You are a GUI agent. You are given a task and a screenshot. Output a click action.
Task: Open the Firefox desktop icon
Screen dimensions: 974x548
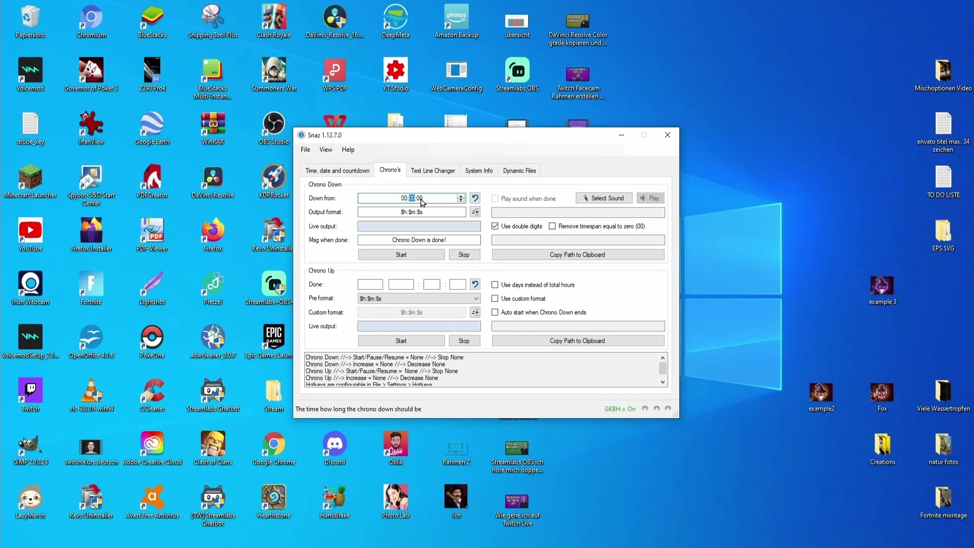point(213,235)
